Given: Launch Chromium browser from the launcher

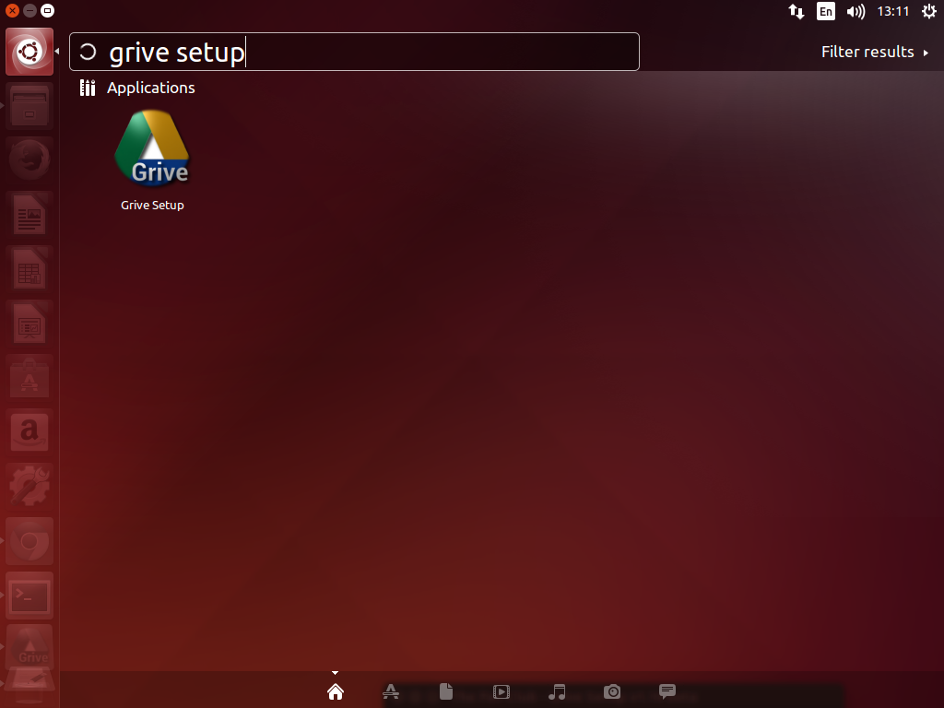Looking at the screenshot, I should (29, 540).
